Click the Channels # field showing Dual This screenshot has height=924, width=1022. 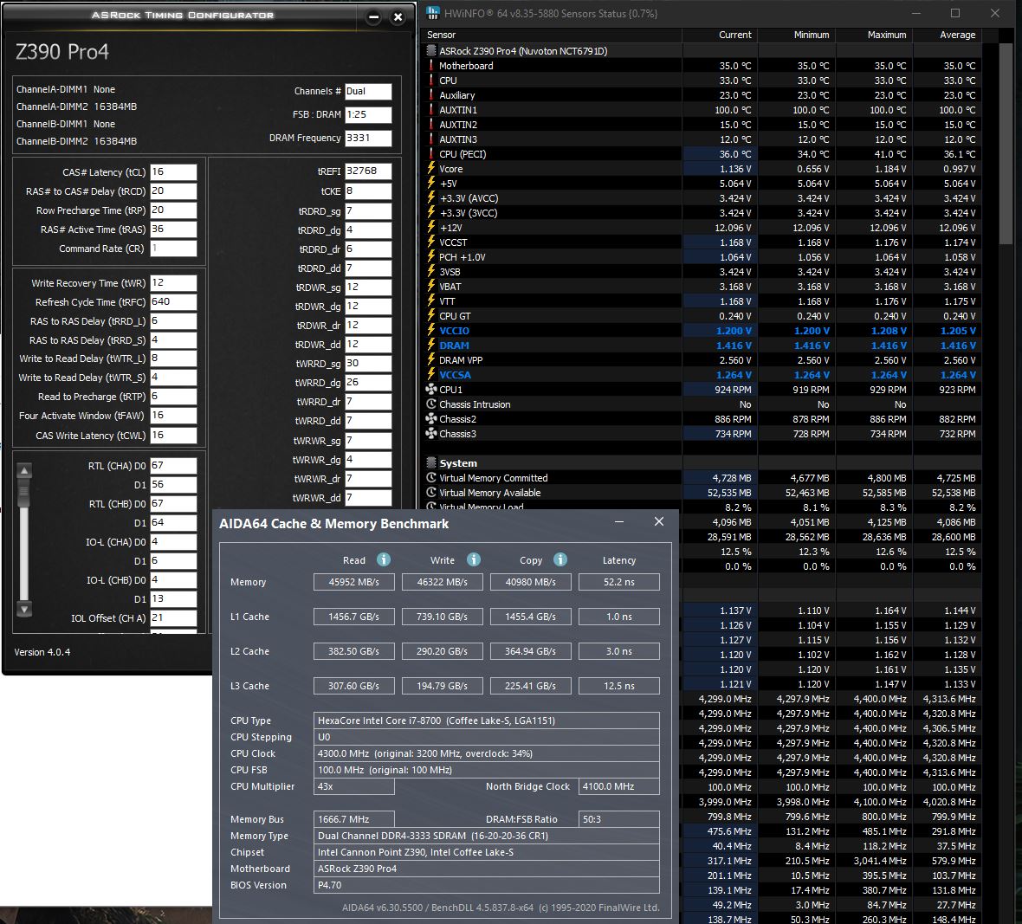(368, 91)
